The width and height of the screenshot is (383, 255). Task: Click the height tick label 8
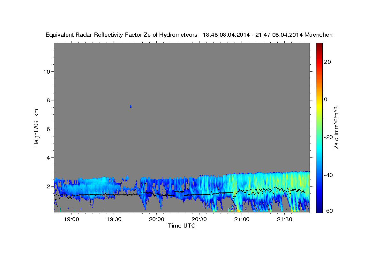click(x=48, y=100)
